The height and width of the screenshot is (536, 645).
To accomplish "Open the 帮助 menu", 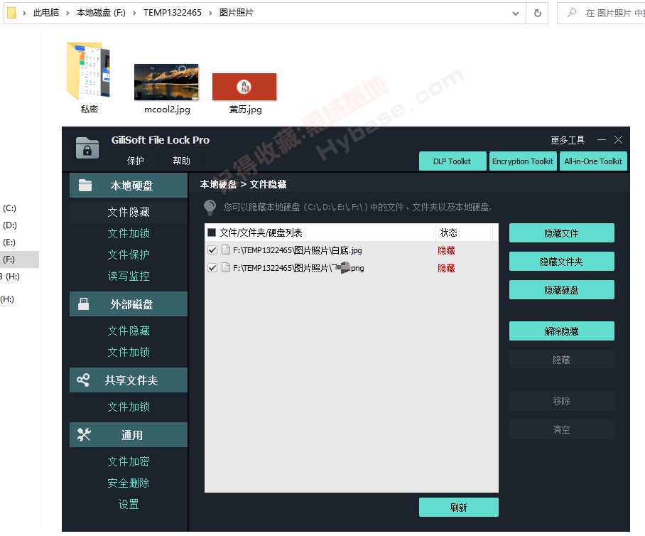I will coord(181,161).
